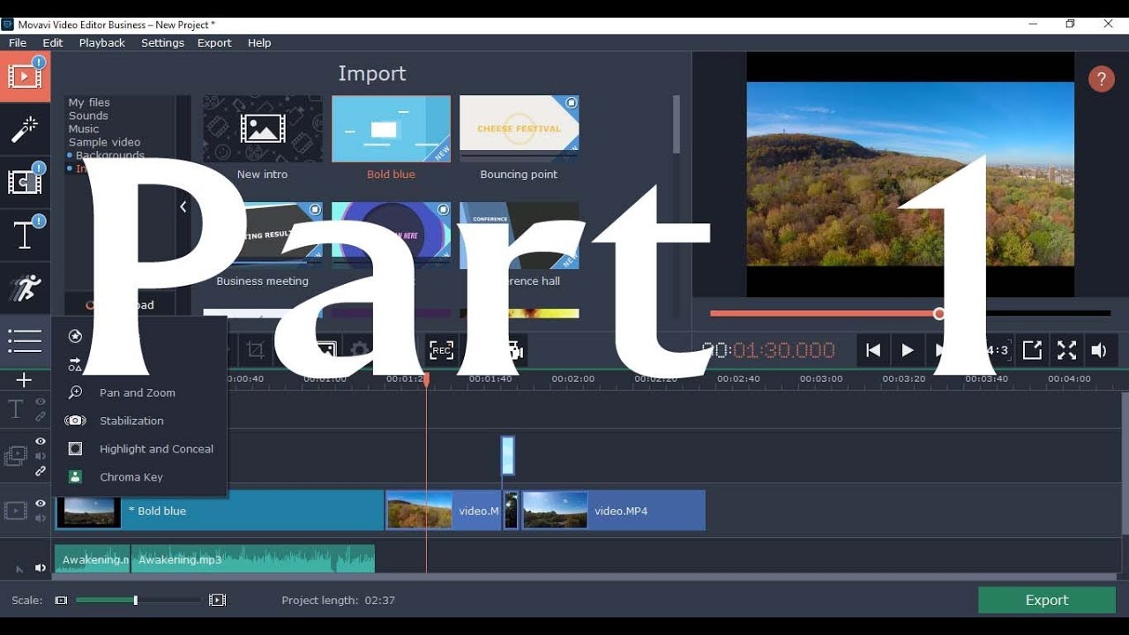
Task: Select the Bold blue clip on timeline
Action: 220,511
